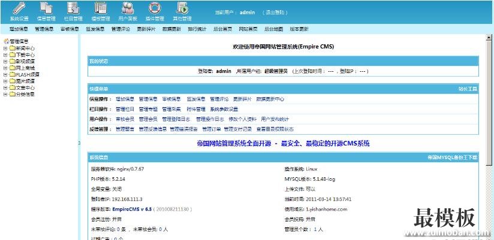Viewport: 494px width, 240px height.
Task: Open 管理会员 link in 用户操作 row
Action: (x=148, y=119)
